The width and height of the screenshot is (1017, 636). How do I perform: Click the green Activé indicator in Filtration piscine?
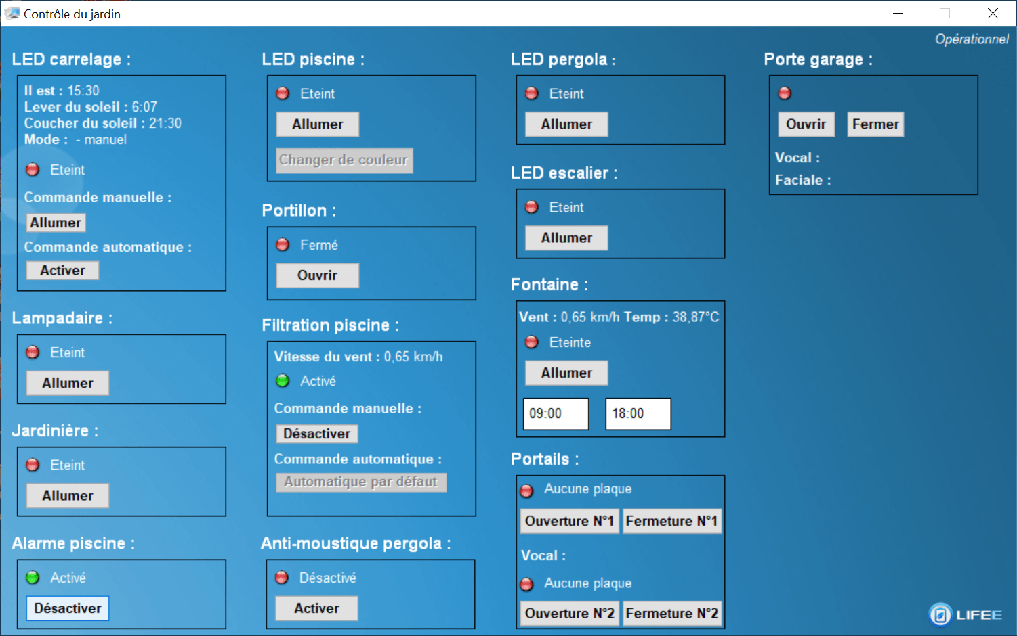pyautogui.click(x=283, y=381)
